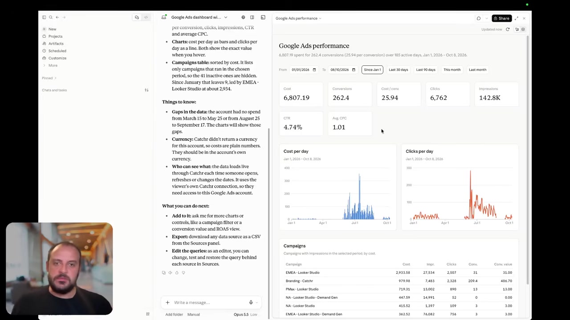The image size is (570, 320).
Task: Open dropdown arrow next to comment icon
Action: (x=486, y=18)
